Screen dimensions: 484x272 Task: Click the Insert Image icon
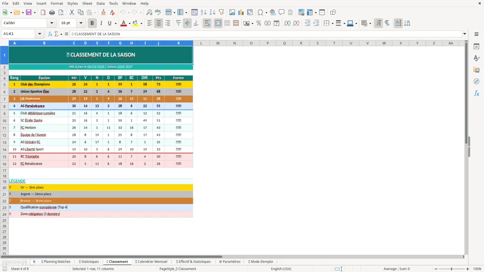[x=232, y=12]
